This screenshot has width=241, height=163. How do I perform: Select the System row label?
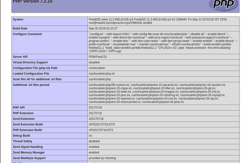coord(18,19)
